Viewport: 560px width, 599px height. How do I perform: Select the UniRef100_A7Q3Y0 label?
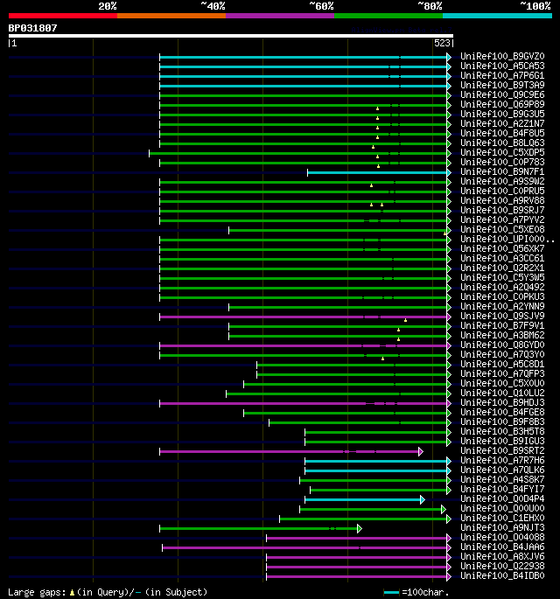pyautogui.click(x=502, y=355)
